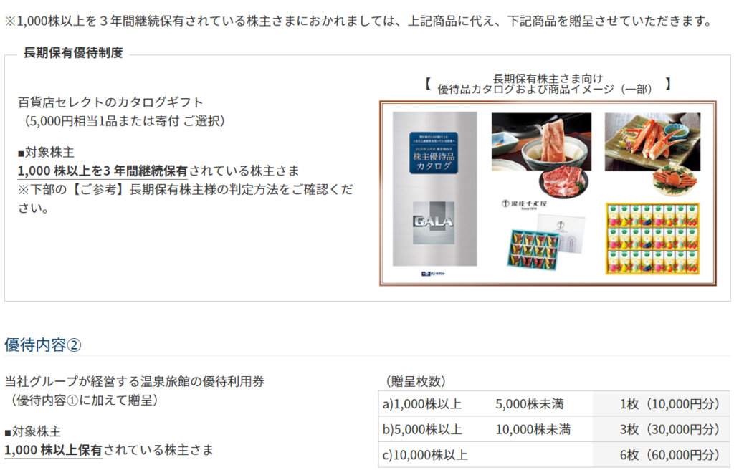Click the yellow fruit juice gift set image
Image resolution: width=734 pixels, height=470 pixels.
[652, 239]
